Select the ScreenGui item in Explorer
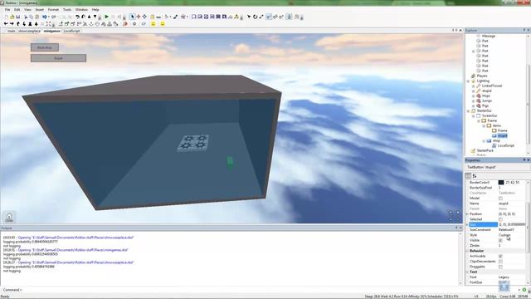 click(490, 115)
